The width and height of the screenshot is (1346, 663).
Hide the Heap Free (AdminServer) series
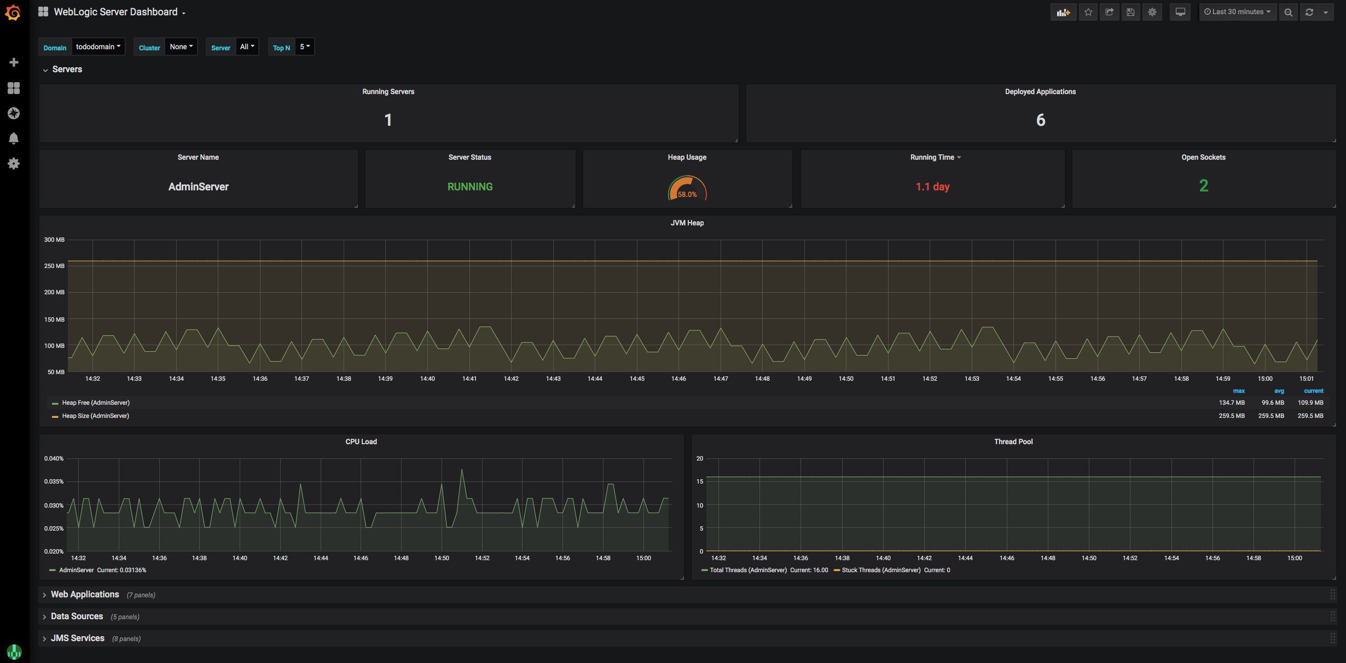coord(95,402)
